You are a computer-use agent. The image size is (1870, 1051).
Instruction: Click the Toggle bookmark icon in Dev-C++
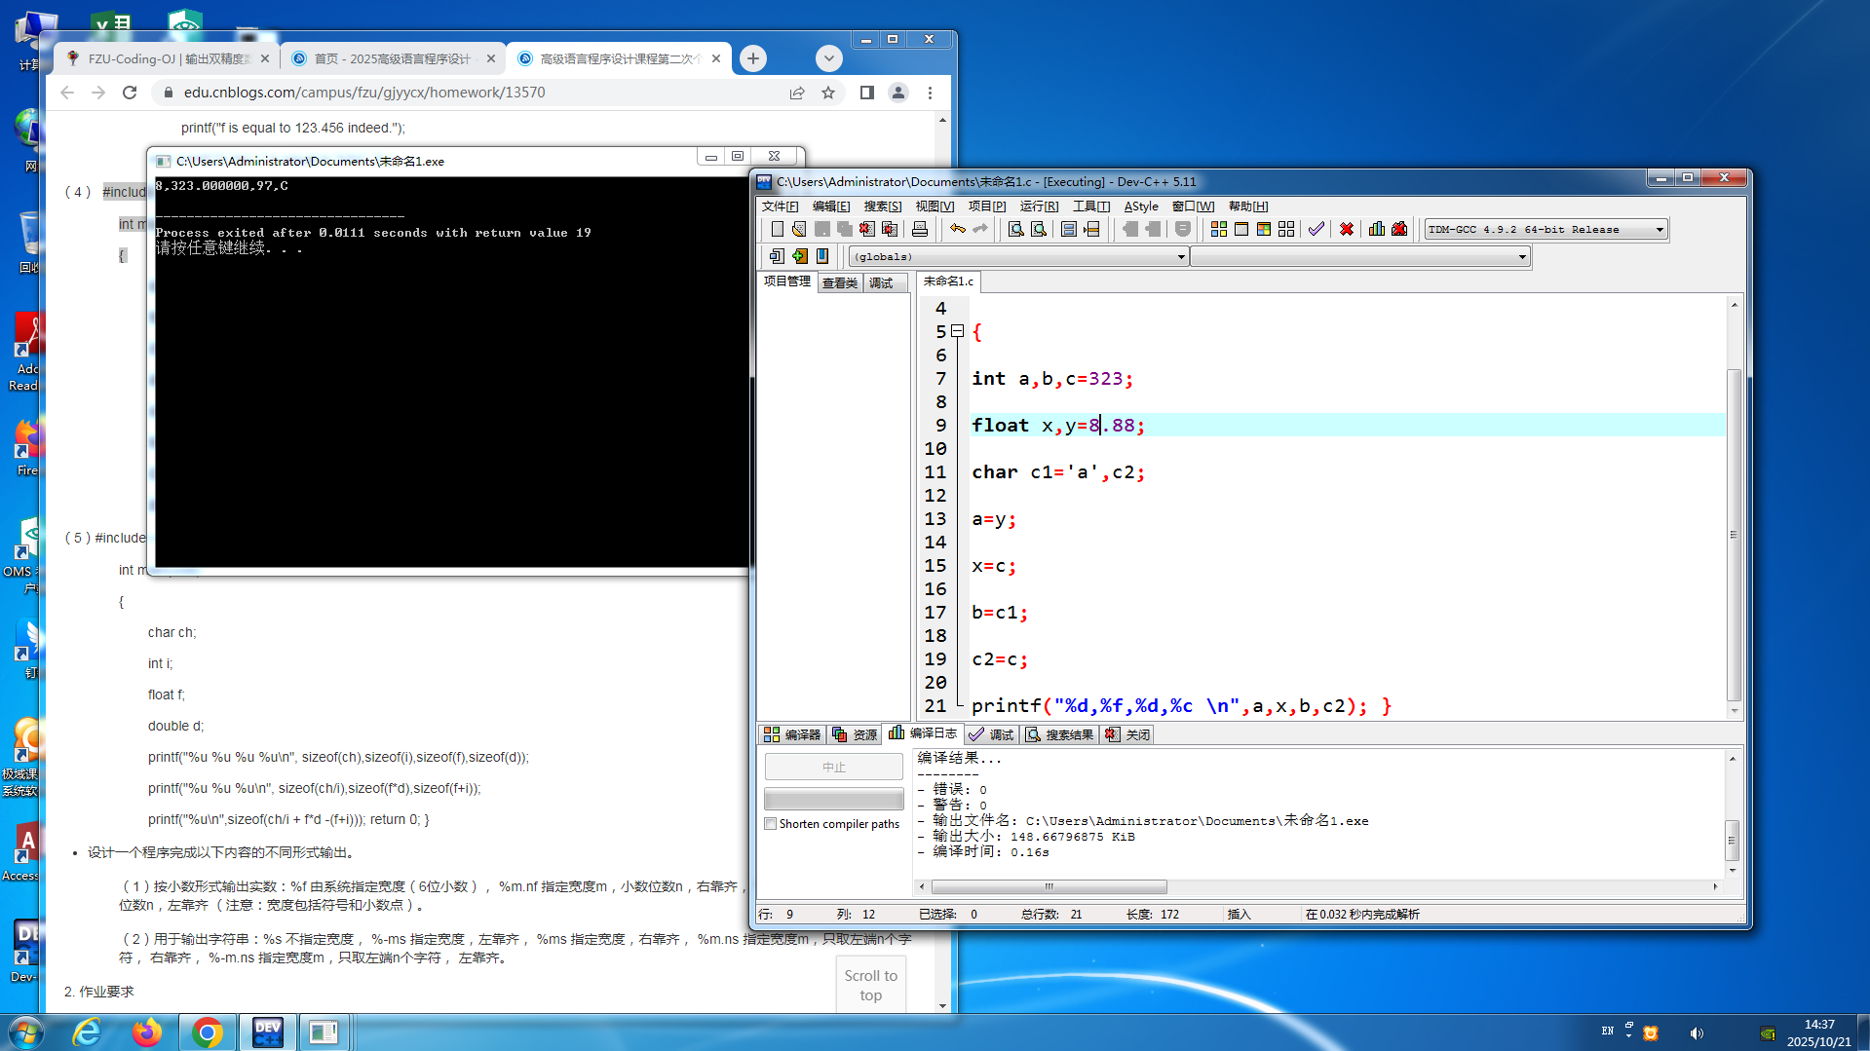822,256
